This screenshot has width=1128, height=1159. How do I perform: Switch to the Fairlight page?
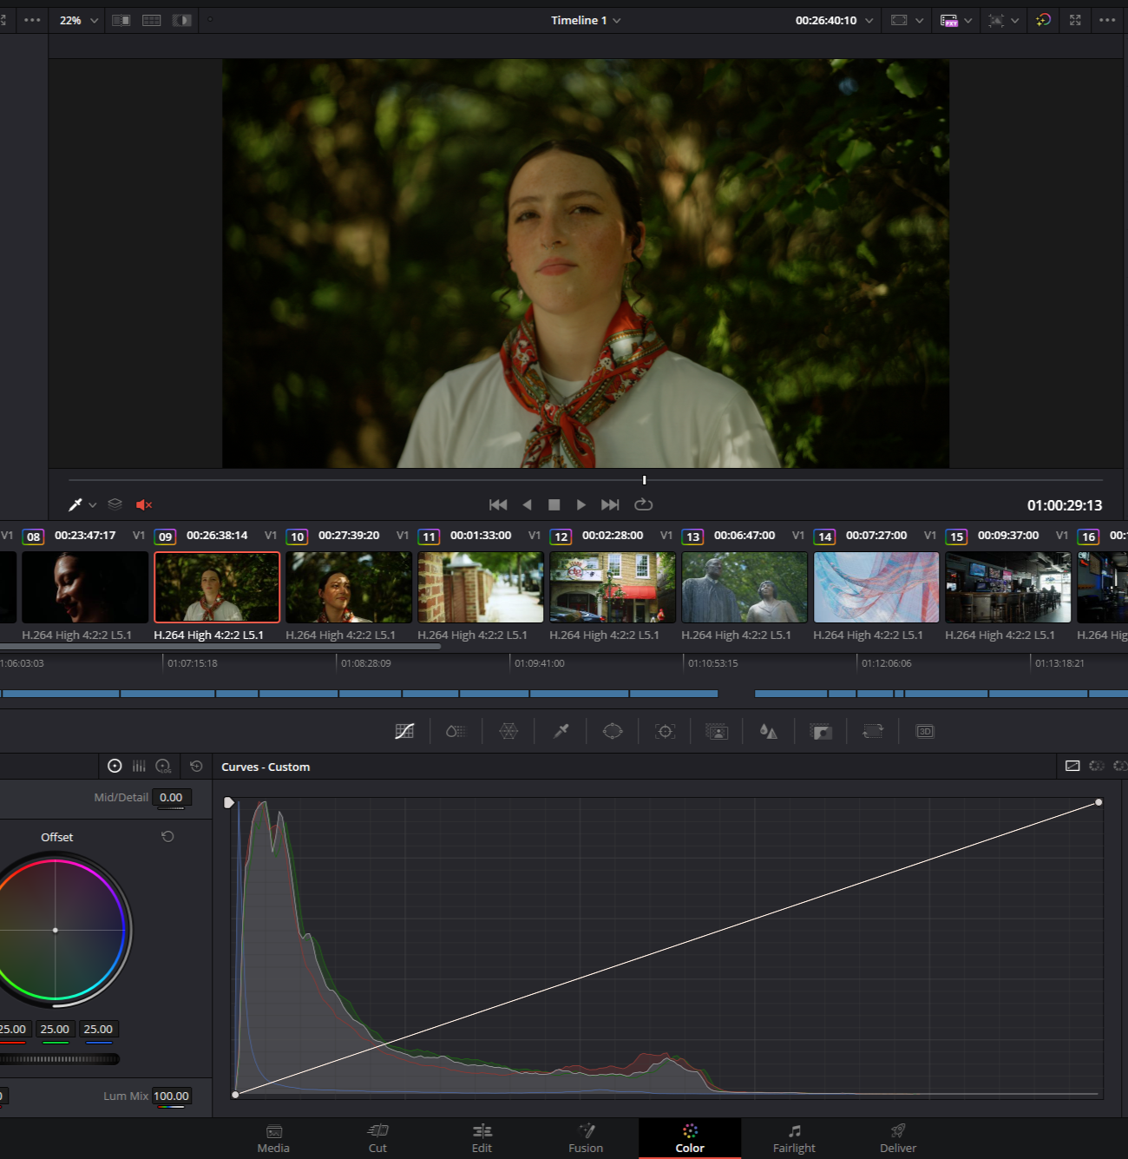(794, 1138)
